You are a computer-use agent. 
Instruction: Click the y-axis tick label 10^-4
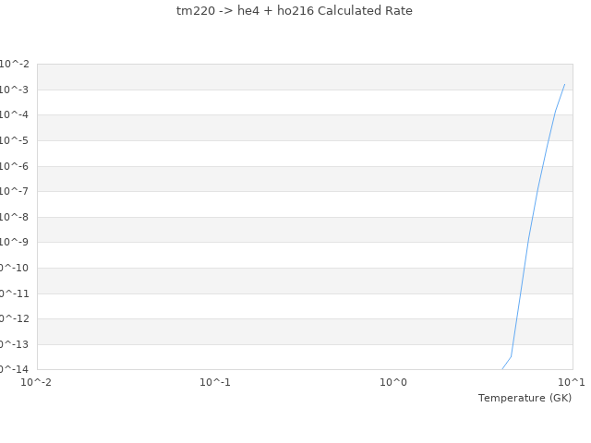click(15, 115)
